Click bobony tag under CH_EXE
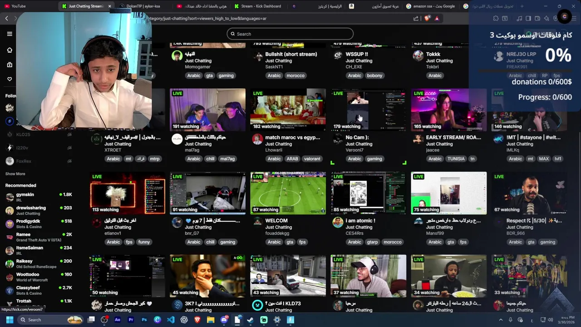 pyautogui.click(x=374, y=75)
